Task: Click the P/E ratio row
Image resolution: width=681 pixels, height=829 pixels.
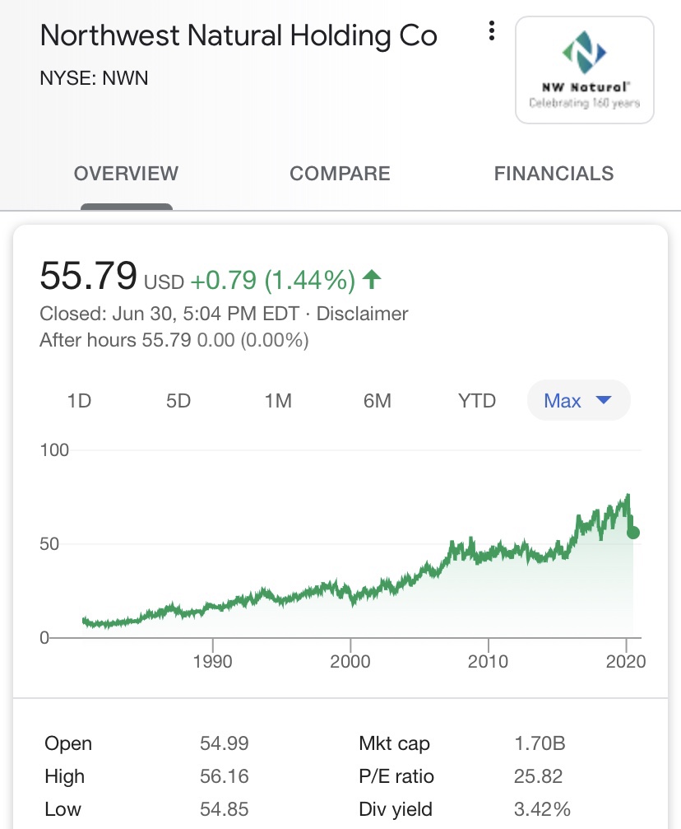Action: (x=396, y=776)
